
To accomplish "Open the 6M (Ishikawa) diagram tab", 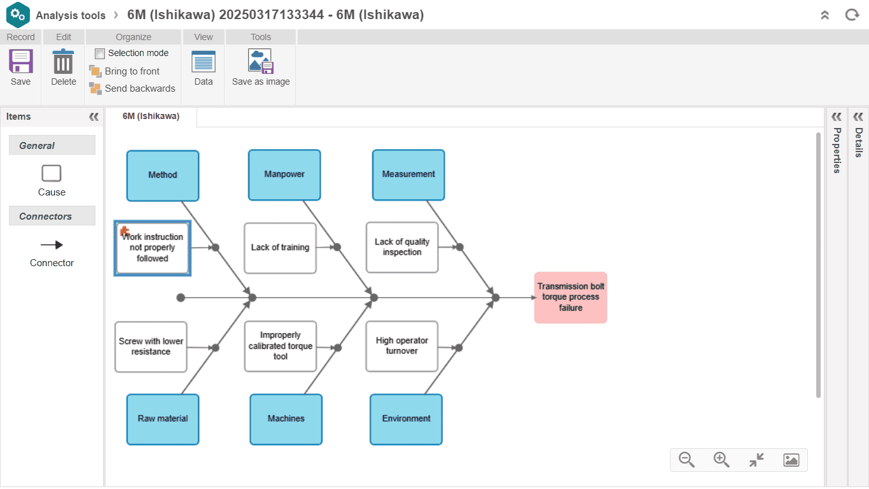I will click(x=151, y=117).
